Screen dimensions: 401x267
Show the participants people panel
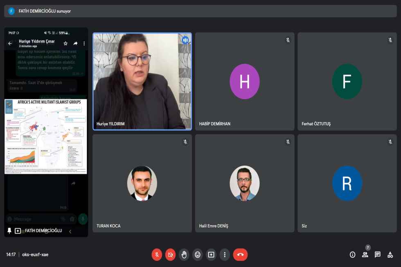(x=365, y=255)
